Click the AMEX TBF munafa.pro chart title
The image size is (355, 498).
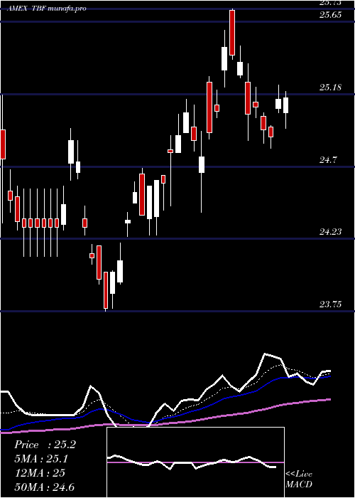[x=46, y=9]
